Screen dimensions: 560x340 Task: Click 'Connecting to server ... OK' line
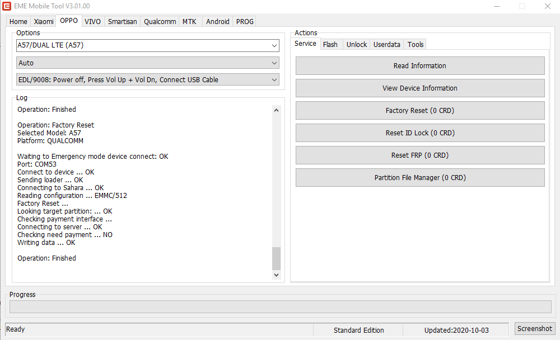coord(60,227)
